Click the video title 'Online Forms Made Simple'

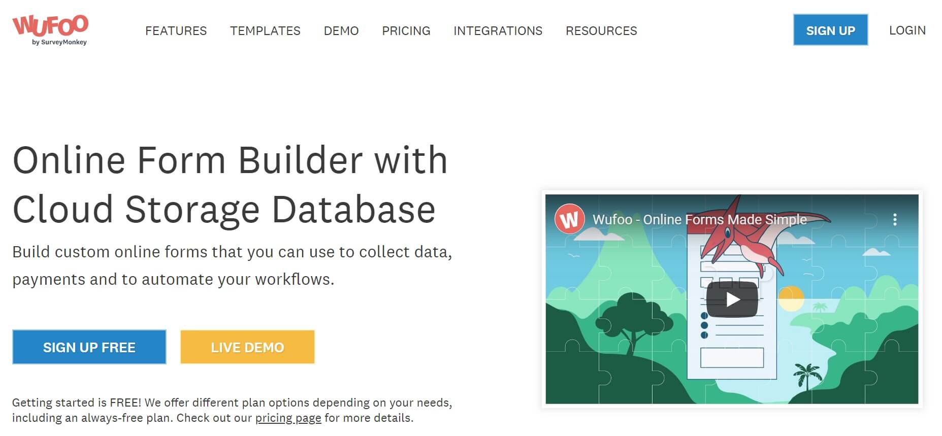coord(699,219)
